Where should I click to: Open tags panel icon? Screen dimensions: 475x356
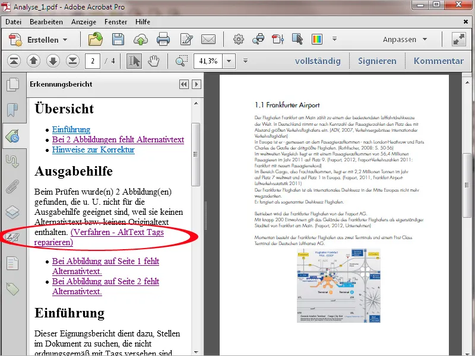[12, 289]
